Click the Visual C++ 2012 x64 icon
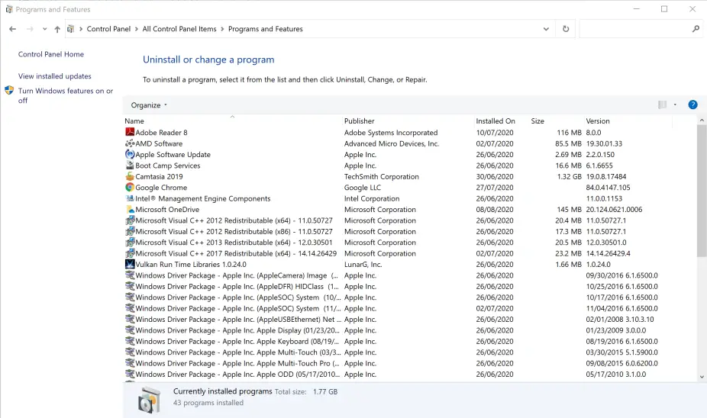The width and height of the screenshot is (707, 418). [130, 220]
